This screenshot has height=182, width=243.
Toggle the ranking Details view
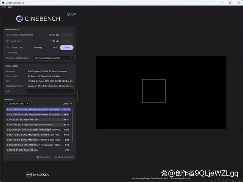pos(66,104)
